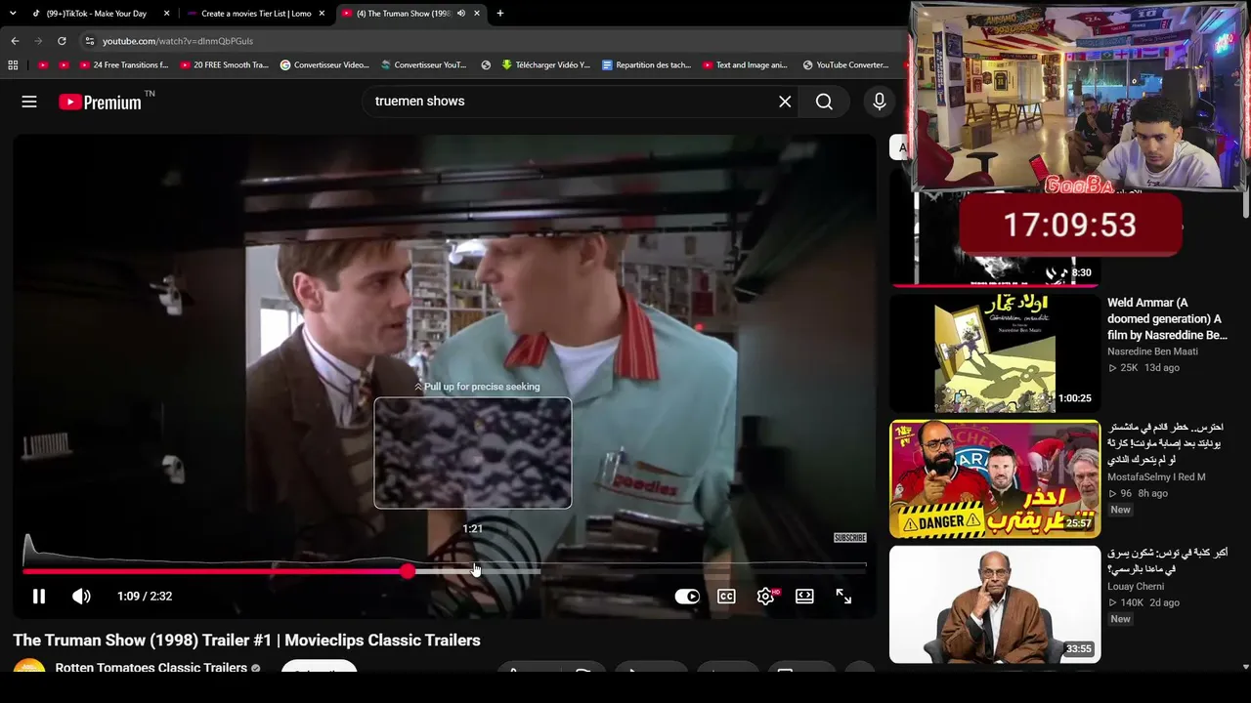Open the Rotten Tomatoes Classic Trailers channel
1251x703 pixels.
pos(151,668)
